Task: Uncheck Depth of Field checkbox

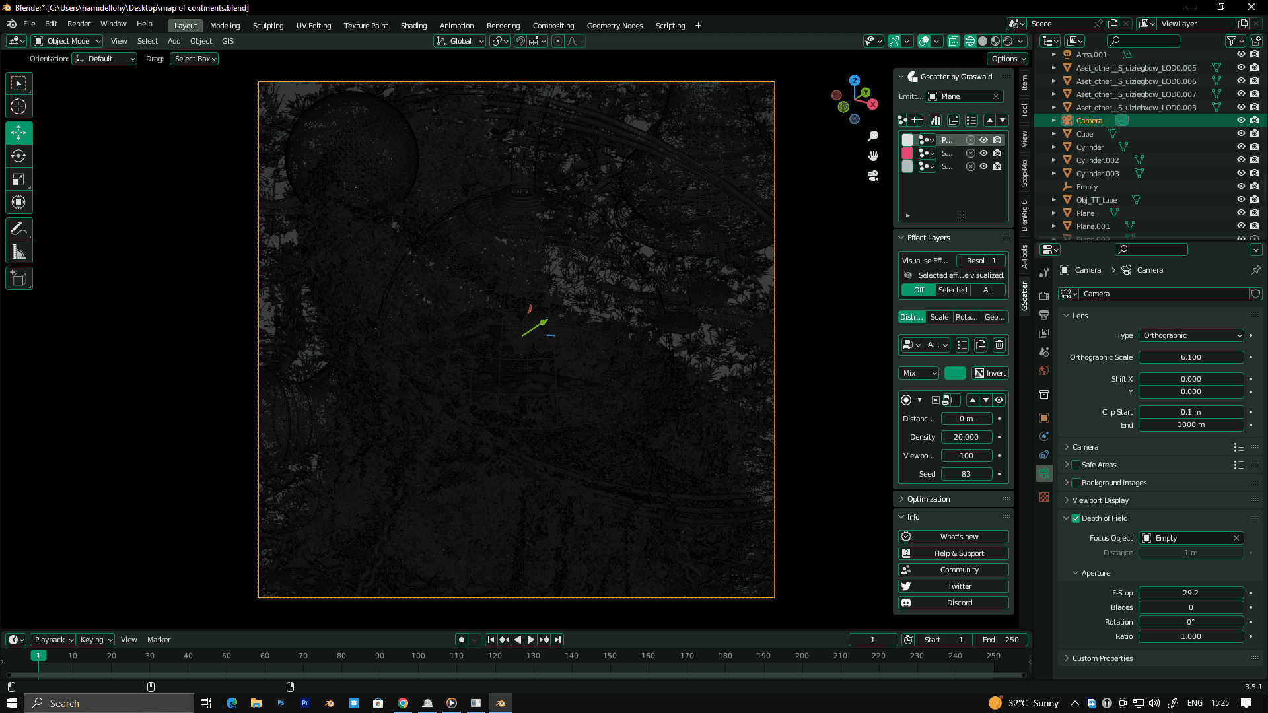Action: coord(1076,518)
